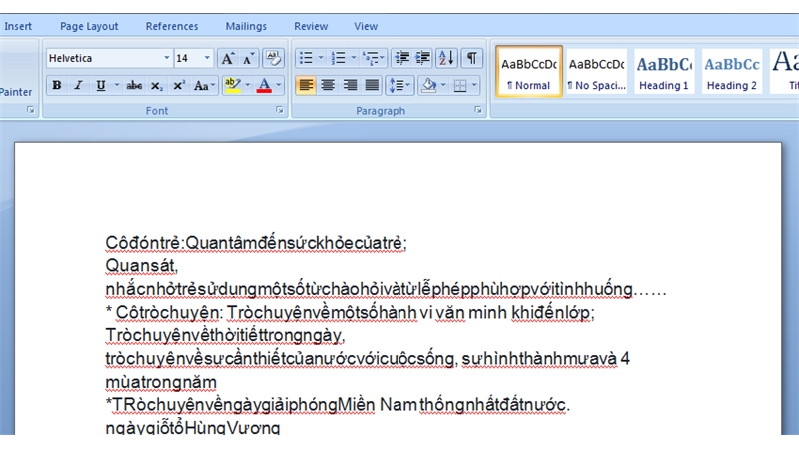The width and height of the screenshot is (799, 449).
Task: Toggle italic formatting
Action: click(79, 86)
